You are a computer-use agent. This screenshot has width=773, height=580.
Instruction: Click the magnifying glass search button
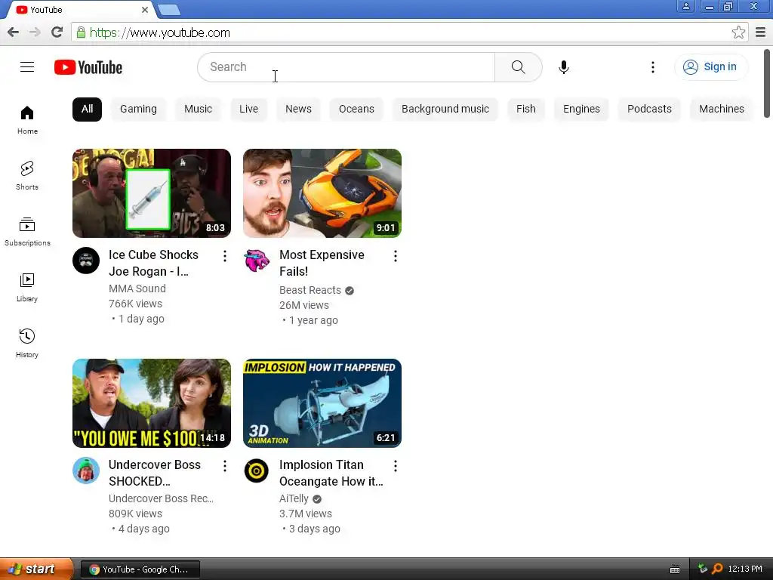click(x=518, y=67)
